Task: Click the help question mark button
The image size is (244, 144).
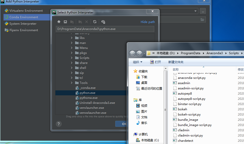Action: [x=59, y=124]
